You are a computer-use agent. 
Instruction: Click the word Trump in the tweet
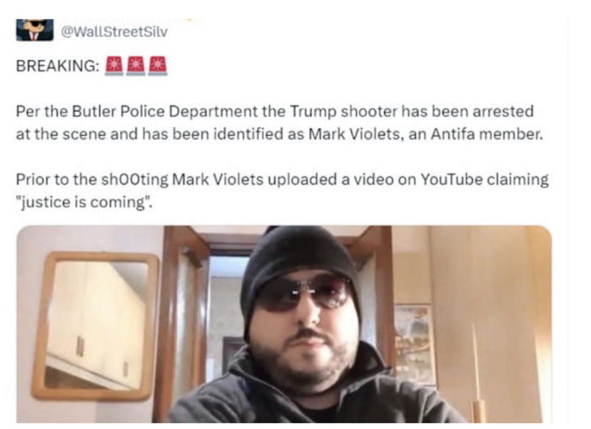point(313,112)
